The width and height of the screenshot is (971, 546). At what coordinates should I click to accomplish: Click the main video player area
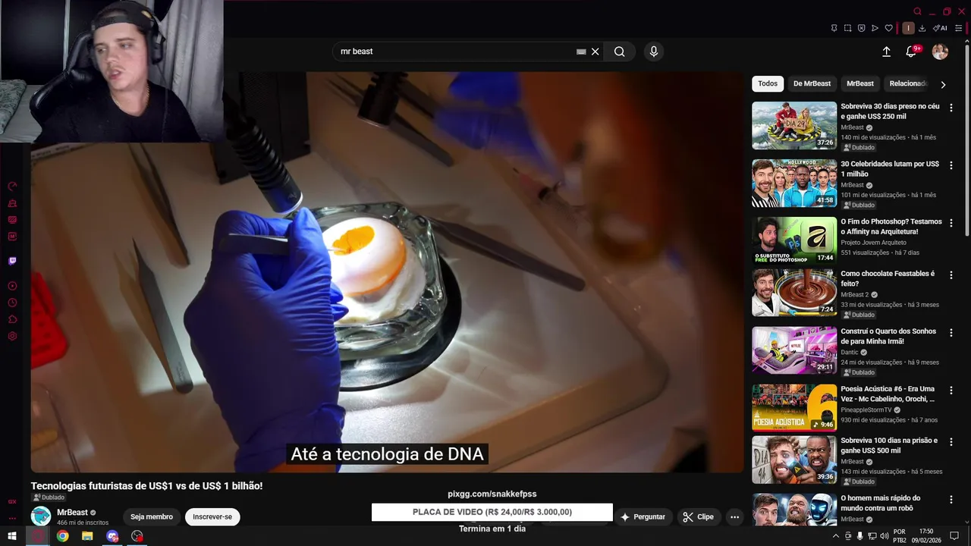387,273
